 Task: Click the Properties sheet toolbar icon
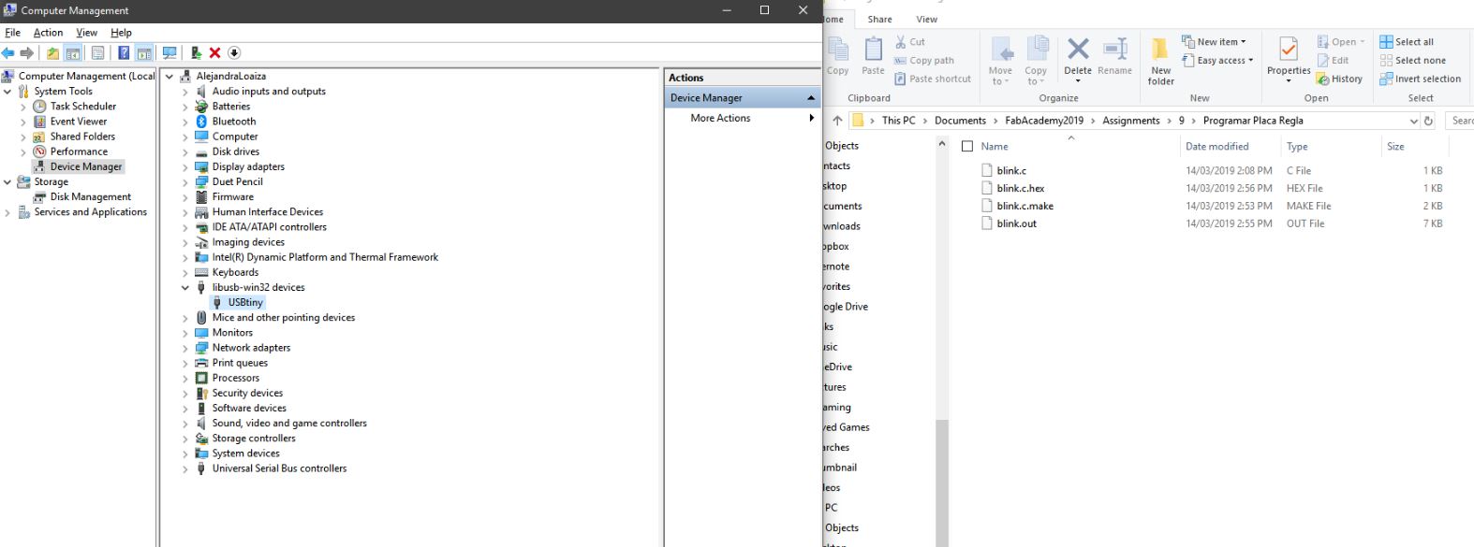[97, 53]
